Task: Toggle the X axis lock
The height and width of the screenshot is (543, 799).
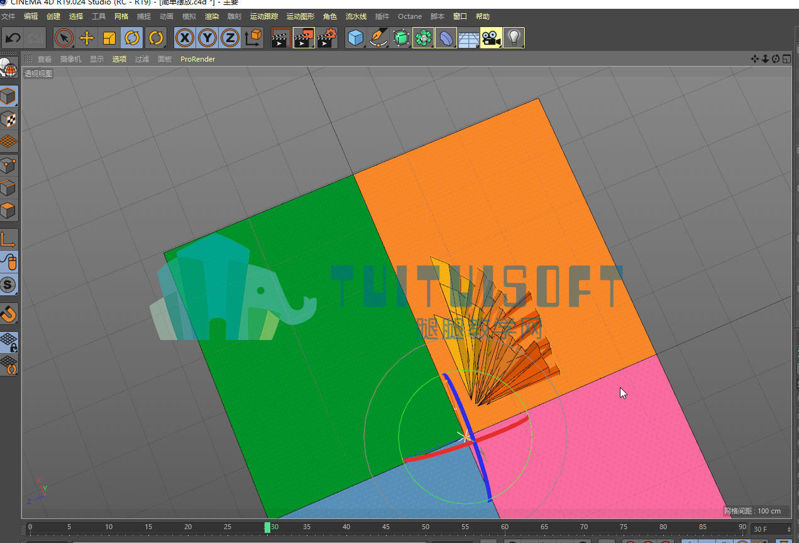Action: pyautogui.click(x=185, y=38)
